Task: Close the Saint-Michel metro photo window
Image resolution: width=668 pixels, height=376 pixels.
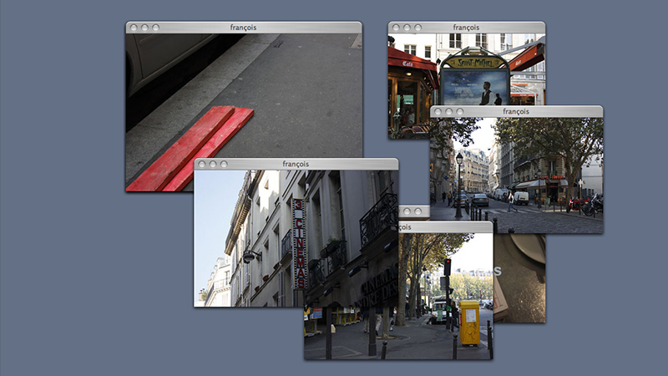Action: (396, 28)
